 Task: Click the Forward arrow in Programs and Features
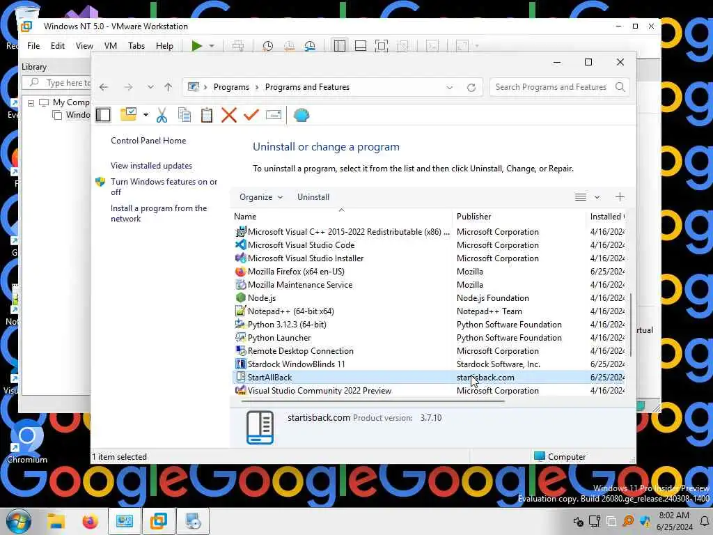tap(128, 87)
